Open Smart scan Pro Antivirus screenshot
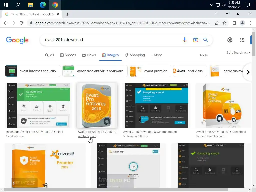 129,165
